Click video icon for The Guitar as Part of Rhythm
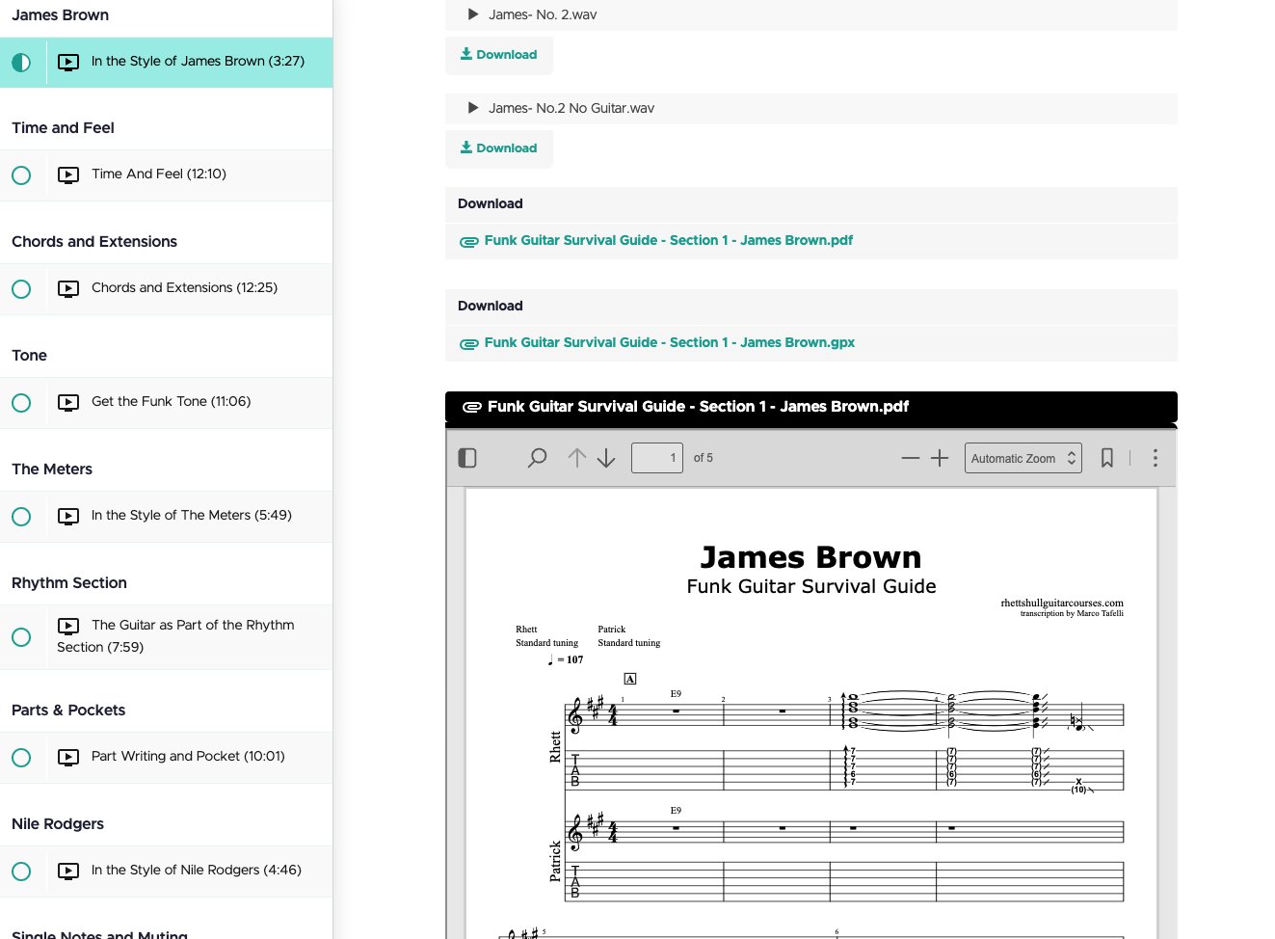The width and height of the screenshot is (1275, 939). [68, 627]
